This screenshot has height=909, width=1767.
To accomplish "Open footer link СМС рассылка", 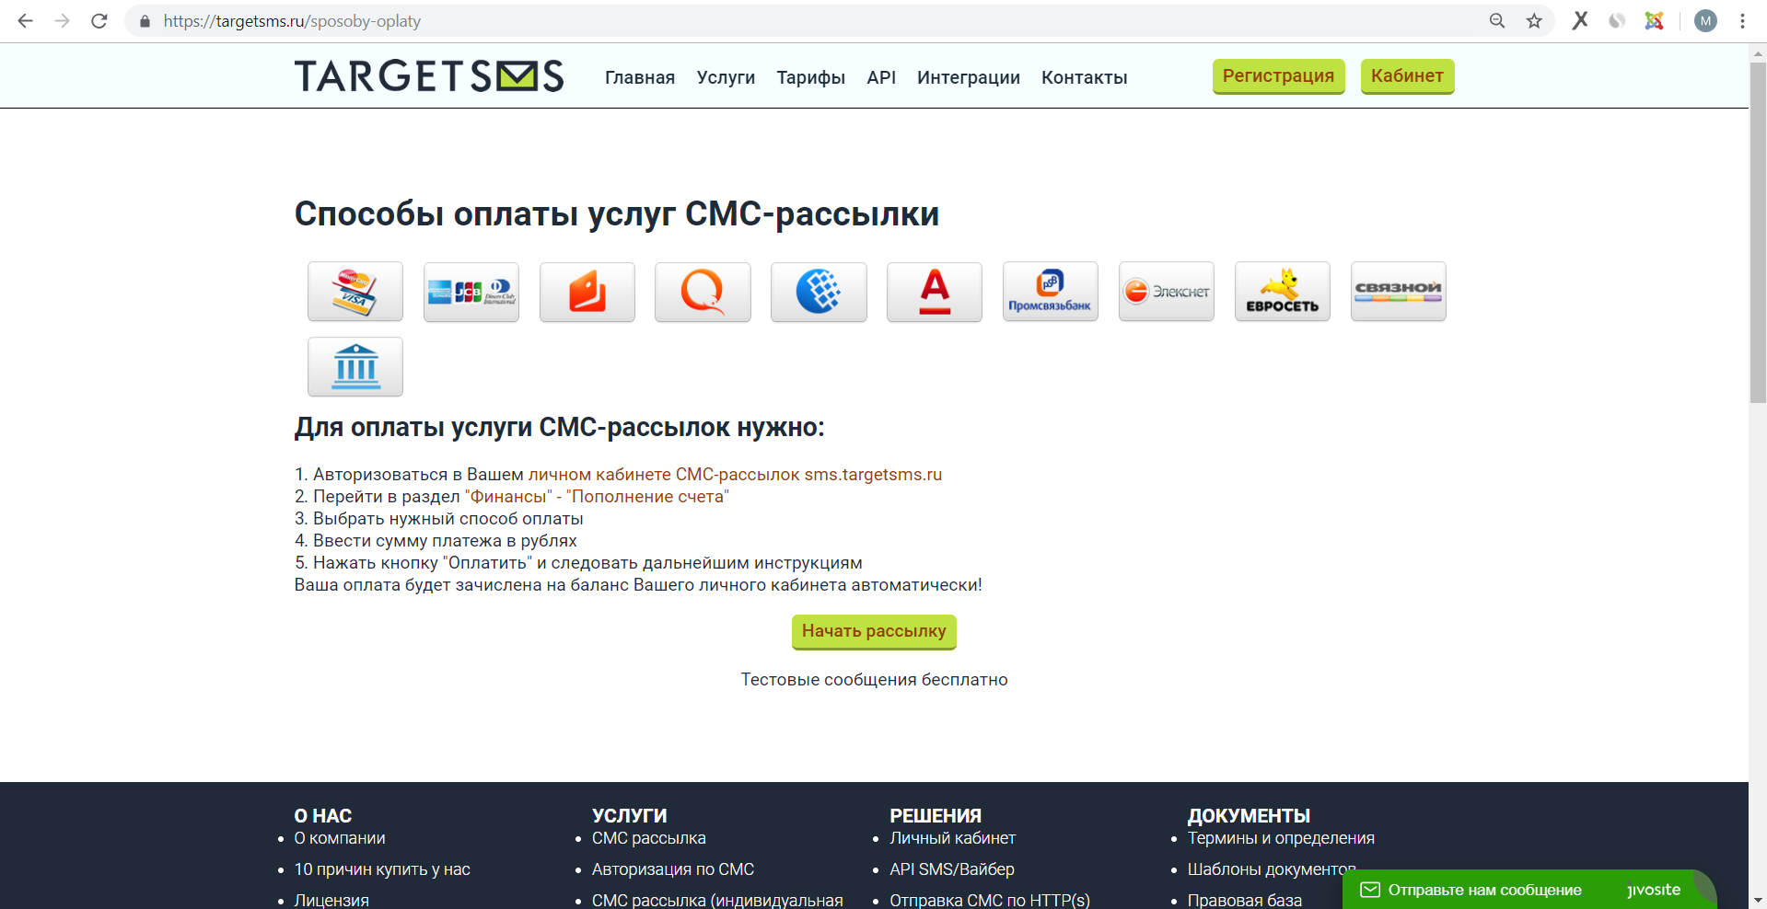I will (649, 838).
